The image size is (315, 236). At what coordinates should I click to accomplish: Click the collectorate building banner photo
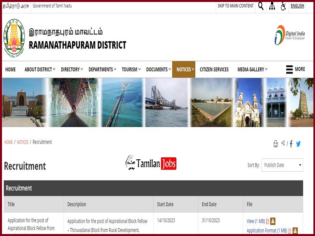click(x=24, y=102)
